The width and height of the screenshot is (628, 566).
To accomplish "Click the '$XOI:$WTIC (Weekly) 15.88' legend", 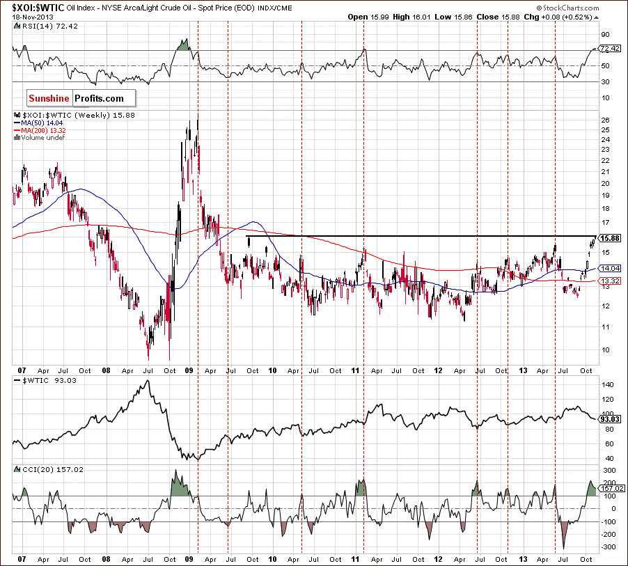I will pyautogui.click(x=79, y=116).
